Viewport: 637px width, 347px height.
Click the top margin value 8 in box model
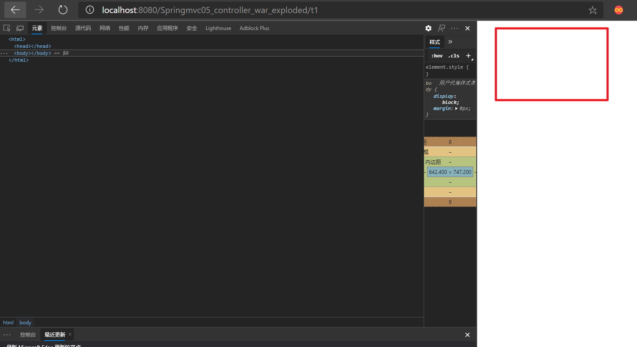coord(450,142)
